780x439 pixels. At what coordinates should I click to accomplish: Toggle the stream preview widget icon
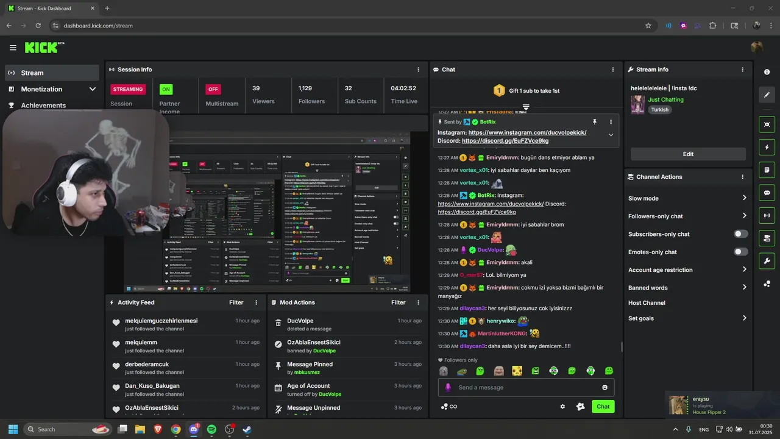767,124
